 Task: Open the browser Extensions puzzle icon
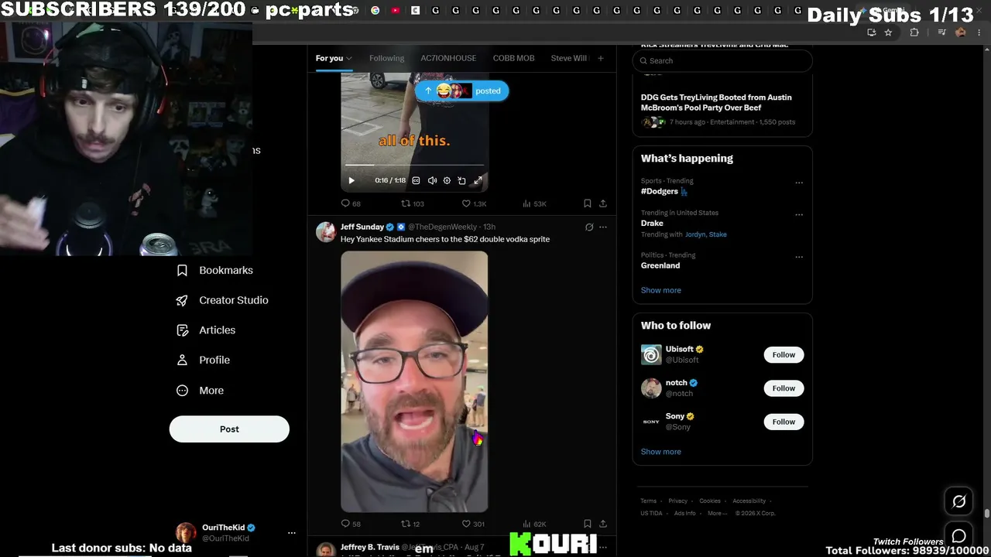tap(914, 32)
